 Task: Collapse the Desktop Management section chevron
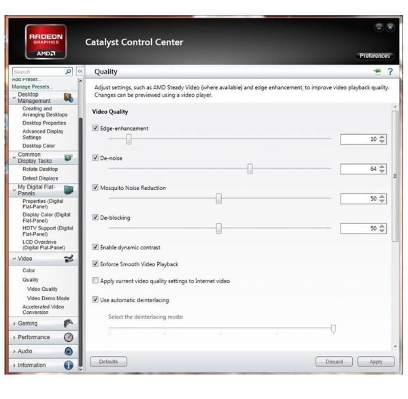[14, 98]
